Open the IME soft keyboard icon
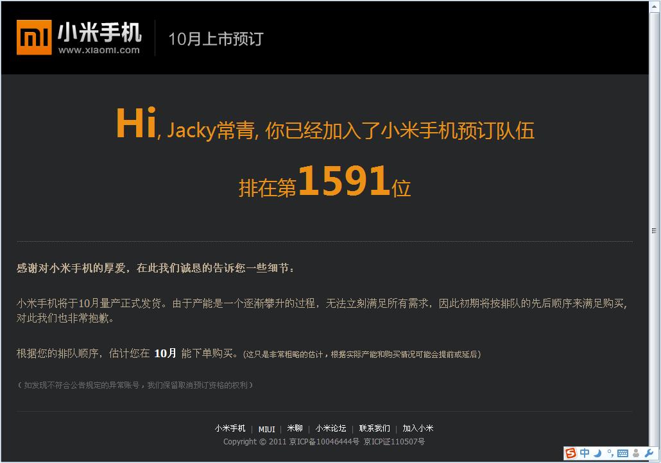661x463 pixels. pos(622,453)
